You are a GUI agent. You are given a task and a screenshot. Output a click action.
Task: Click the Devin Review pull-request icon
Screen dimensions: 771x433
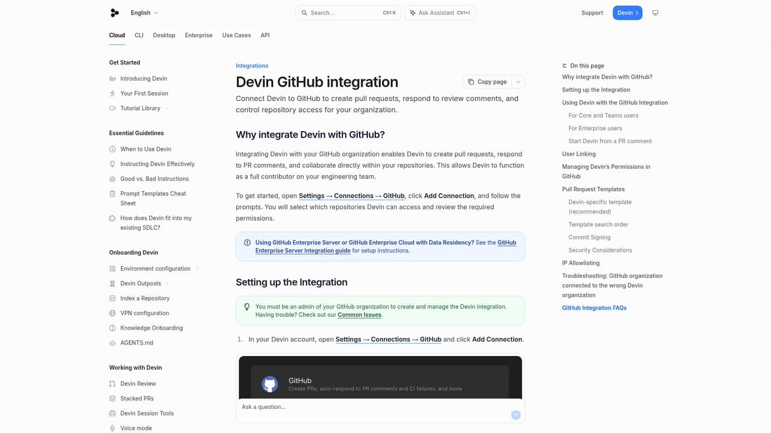tap(113, 384)
